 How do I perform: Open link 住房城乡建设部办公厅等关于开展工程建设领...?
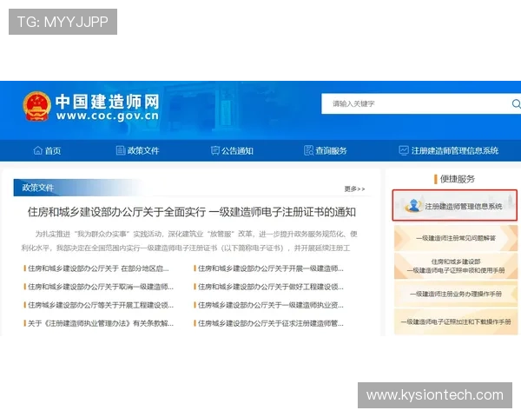pos(101,305)
